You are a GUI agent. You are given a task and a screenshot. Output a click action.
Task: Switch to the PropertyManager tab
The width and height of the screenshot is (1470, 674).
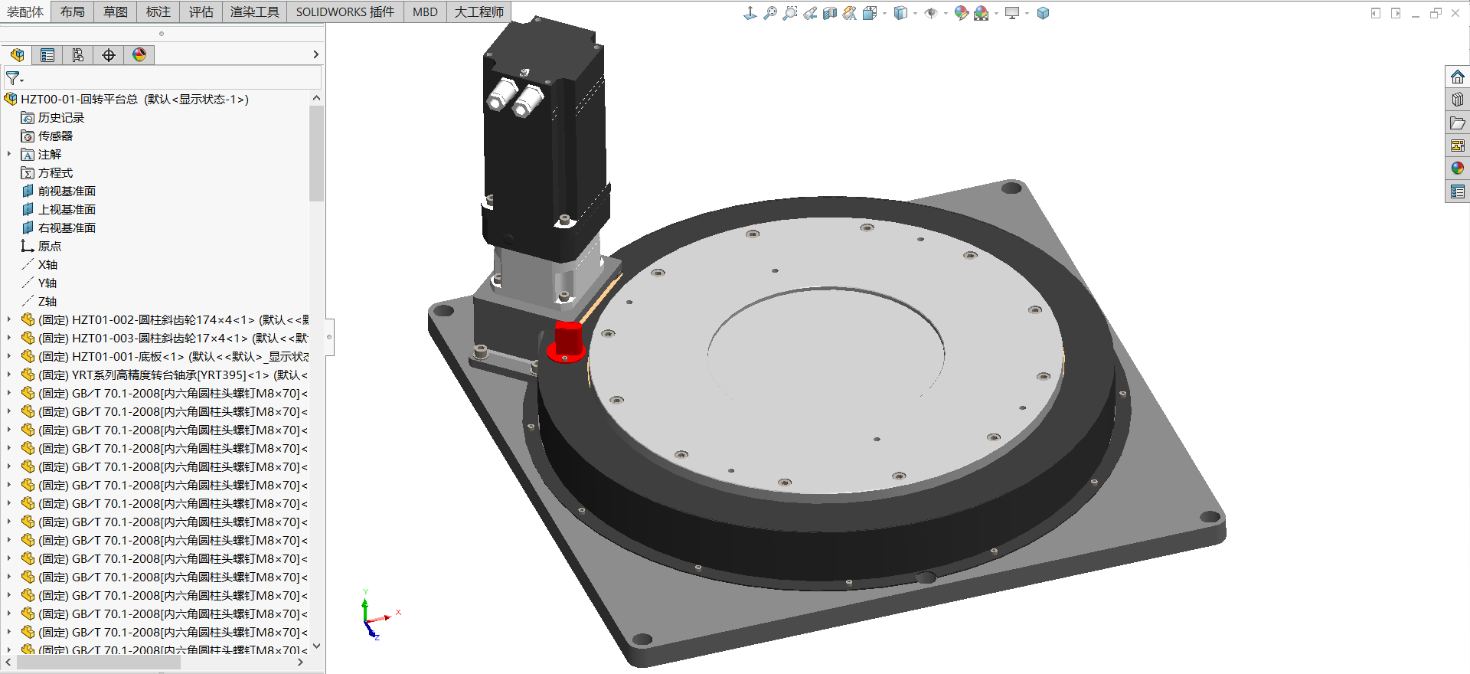pyautogui.click(x=47, y=55)
